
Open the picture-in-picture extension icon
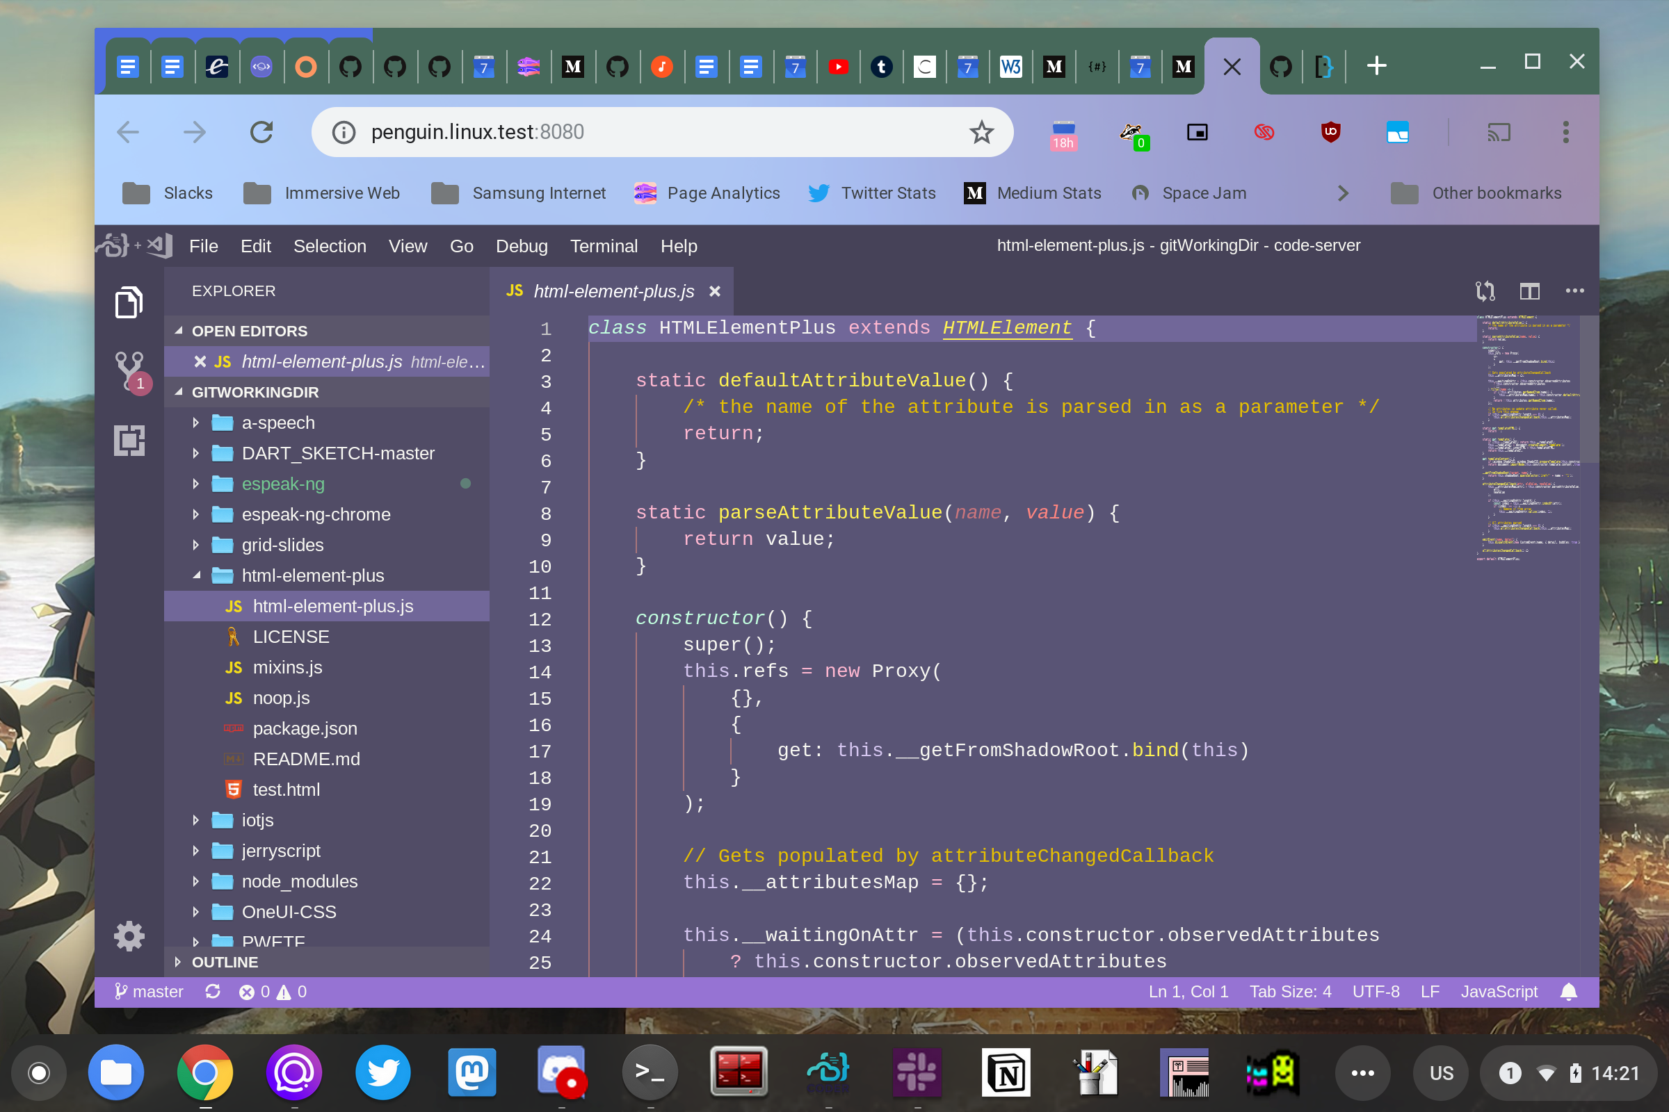1197,132
